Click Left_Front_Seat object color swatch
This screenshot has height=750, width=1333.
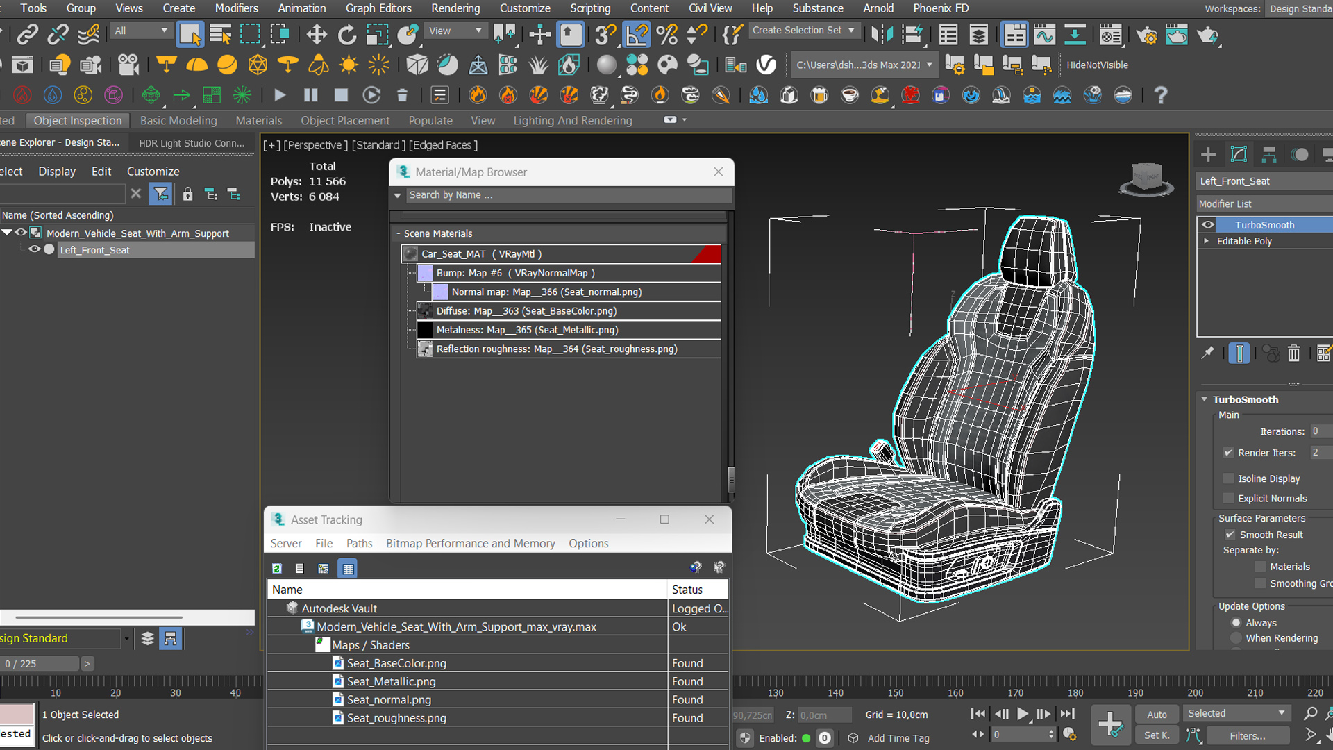pos(49,249)
